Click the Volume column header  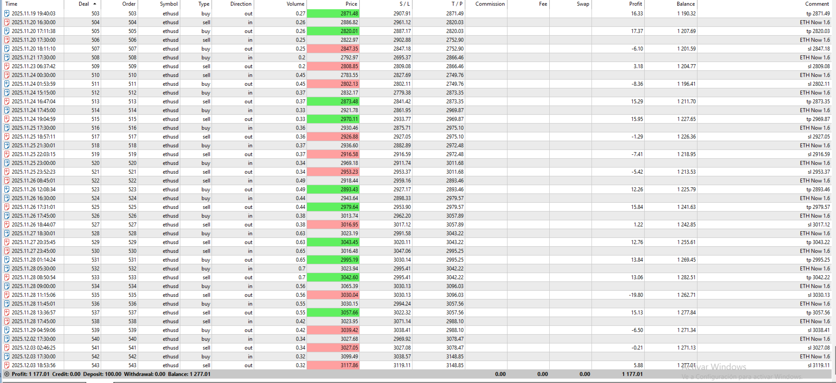(296, 4)
